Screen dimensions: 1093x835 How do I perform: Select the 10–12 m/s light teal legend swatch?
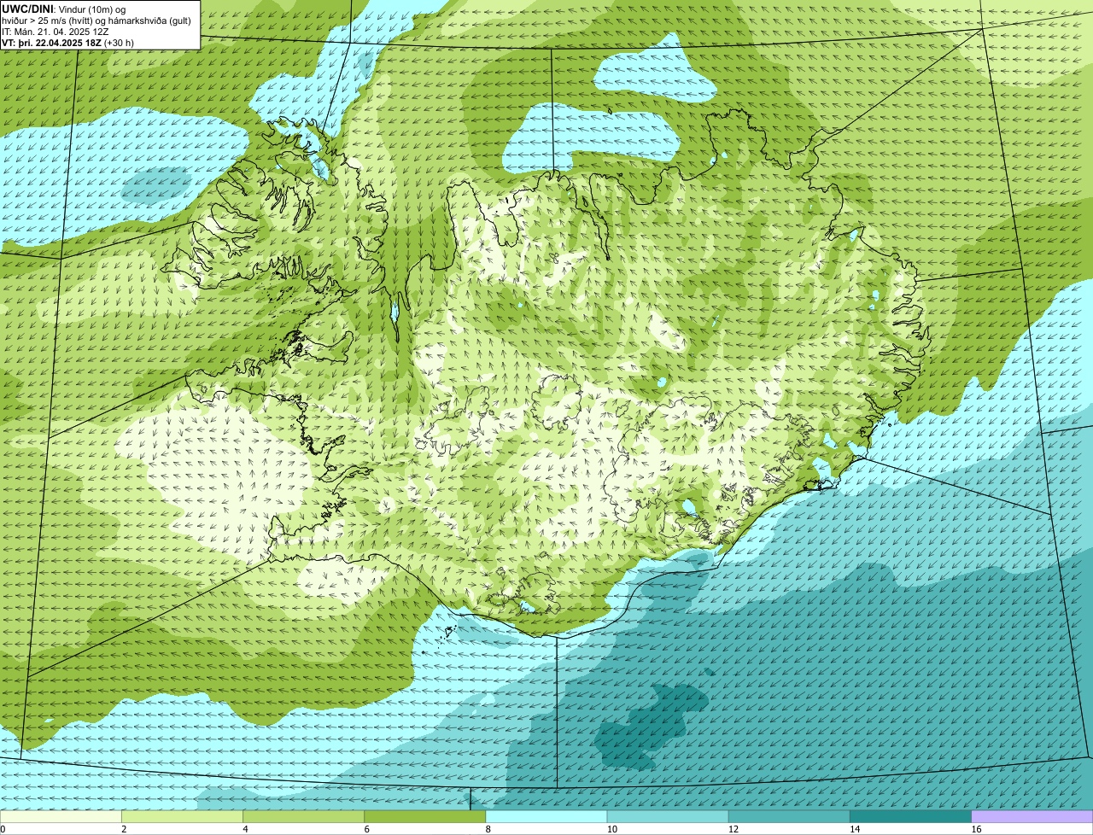pyautogui.click(x=668, y=816)
